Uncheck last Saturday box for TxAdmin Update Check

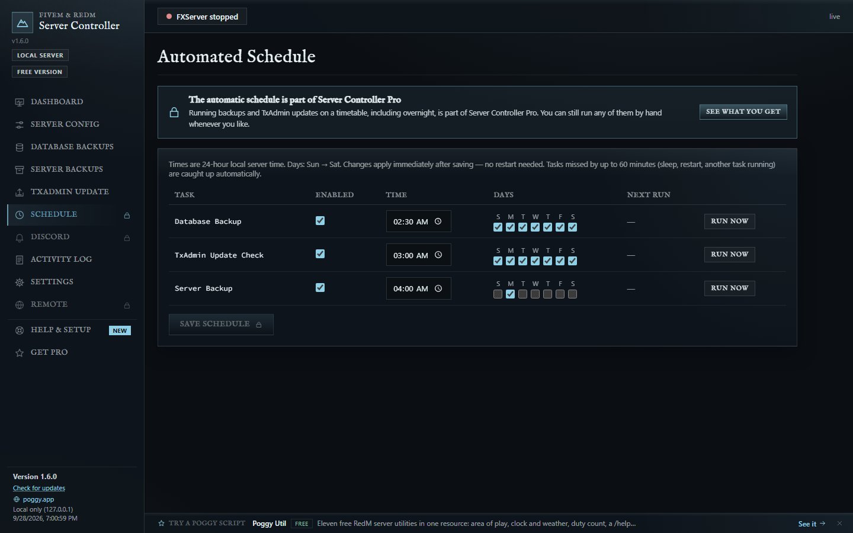(x=572, y=261)
